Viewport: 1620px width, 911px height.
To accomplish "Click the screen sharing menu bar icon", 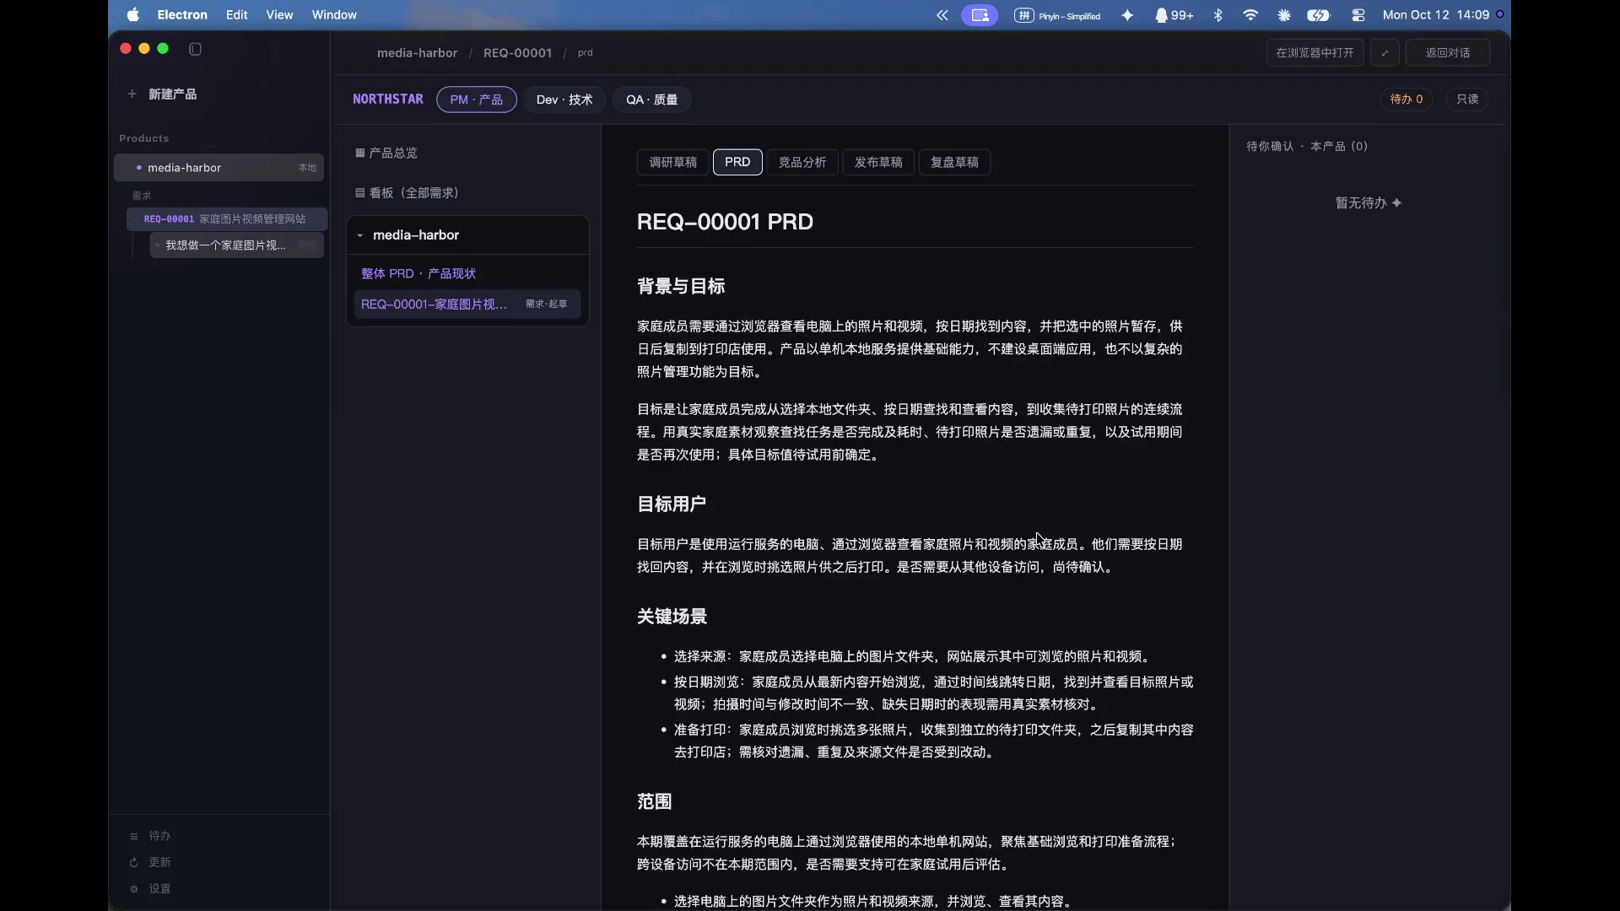I will coord(980,15).
